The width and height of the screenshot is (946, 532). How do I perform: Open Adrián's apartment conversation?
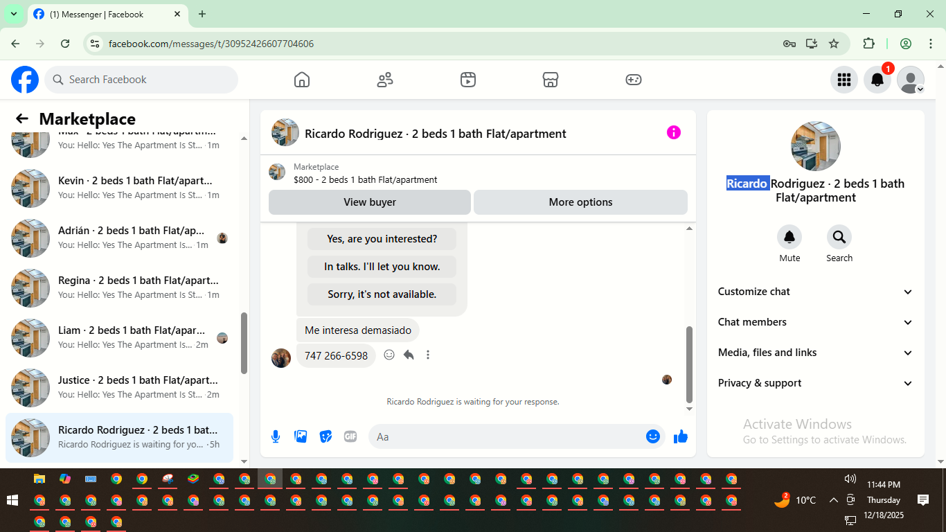pyautogui.click(x=119, y=238)
